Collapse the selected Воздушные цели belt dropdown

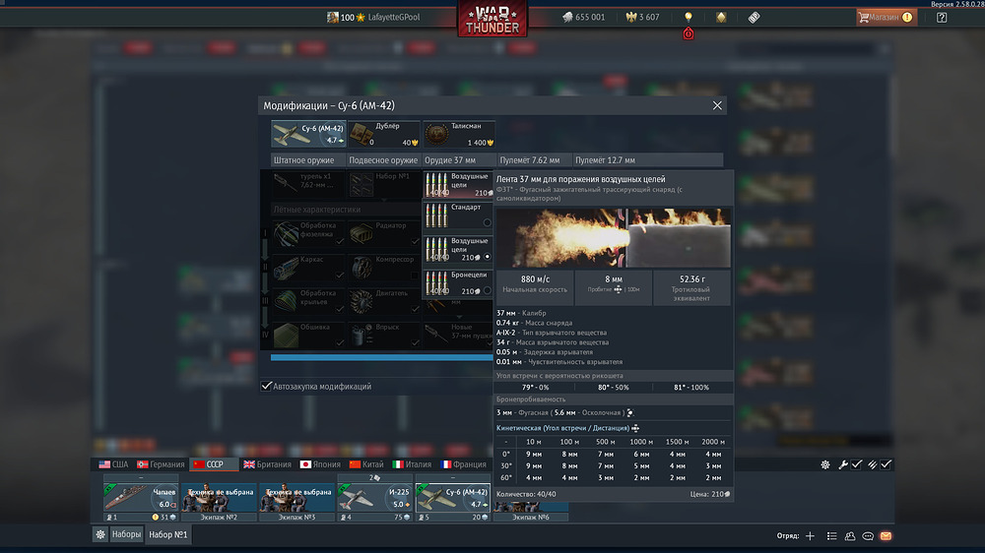pos(458,185)
